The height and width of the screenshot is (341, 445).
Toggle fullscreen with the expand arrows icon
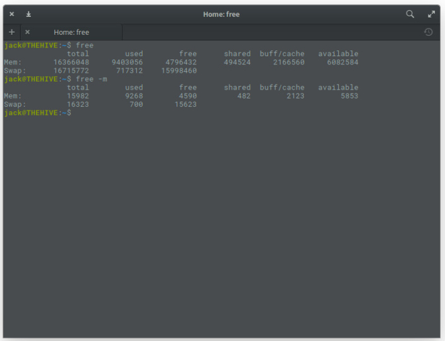(432, 14)
